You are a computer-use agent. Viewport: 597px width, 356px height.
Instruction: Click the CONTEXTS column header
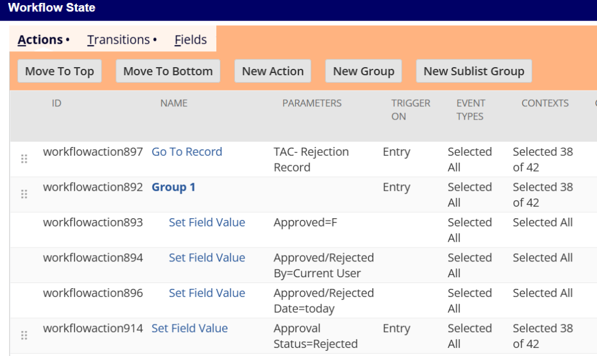[x=545, y=103]
